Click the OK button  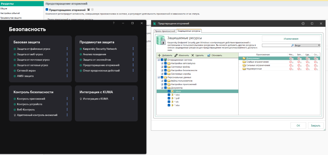[x=298, y=125]
